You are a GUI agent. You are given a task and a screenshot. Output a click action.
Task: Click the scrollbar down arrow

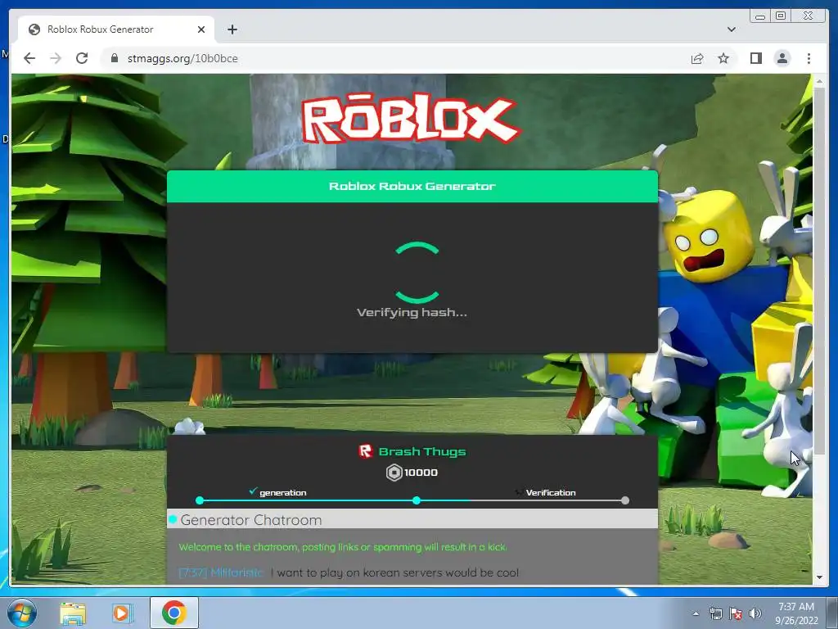click(x=819, y=577)
